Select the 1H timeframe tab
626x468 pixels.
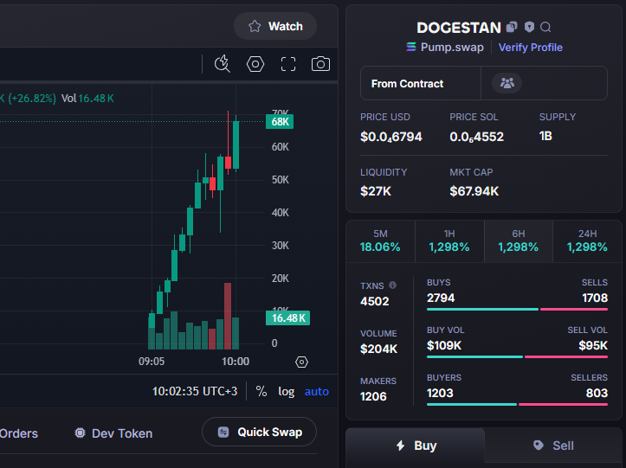449,241
